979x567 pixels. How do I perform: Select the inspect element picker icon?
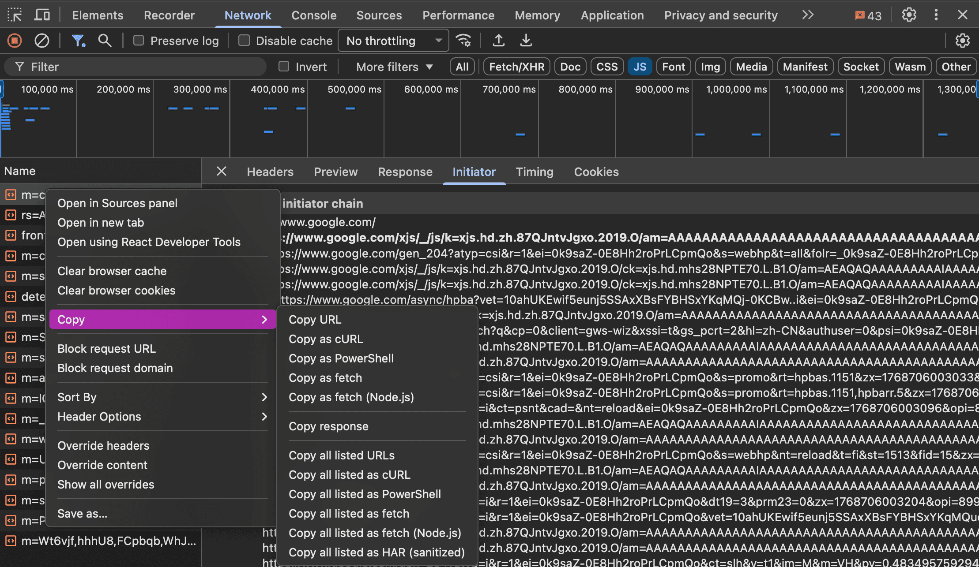(15, 15)
